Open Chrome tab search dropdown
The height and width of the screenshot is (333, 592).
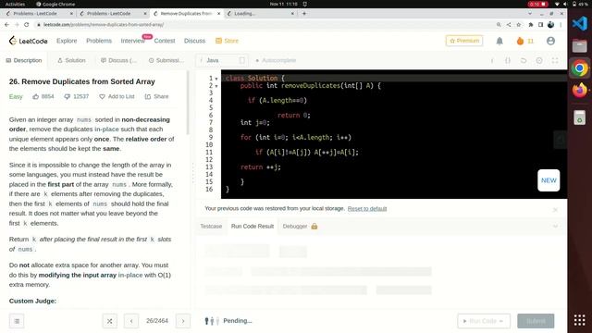pyautogui.click(x=530, y=14)
